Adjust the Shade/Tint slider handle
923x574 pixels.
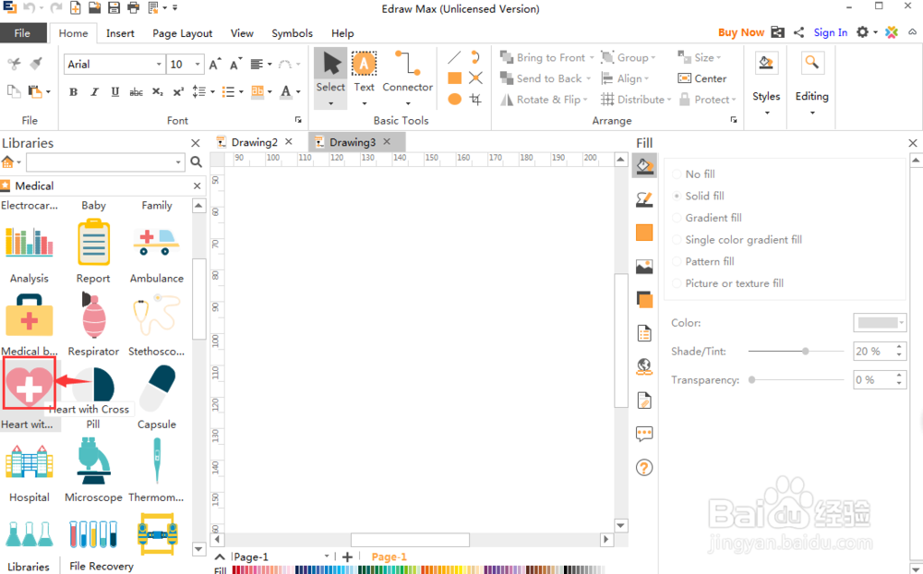coord(805,352)
